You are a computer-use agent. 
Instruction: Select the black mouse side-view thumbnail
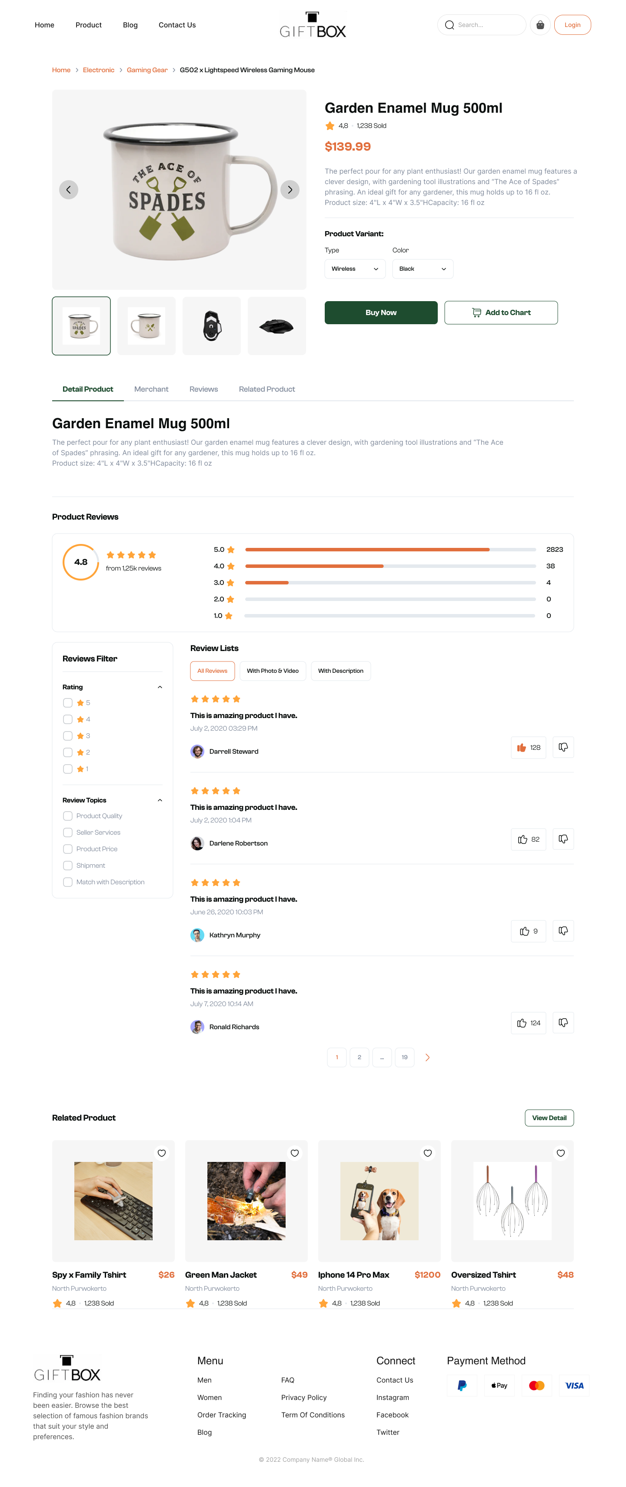[x=276, y=326]
